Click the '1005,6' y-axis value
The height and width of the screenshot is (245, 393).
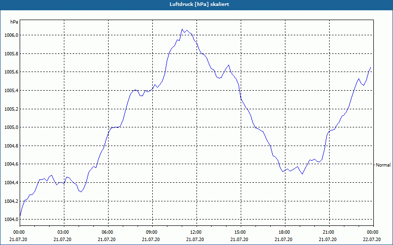coord(11,72)
